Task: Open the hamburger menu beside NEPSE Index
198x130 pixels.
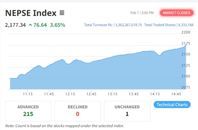Action: 62,13
